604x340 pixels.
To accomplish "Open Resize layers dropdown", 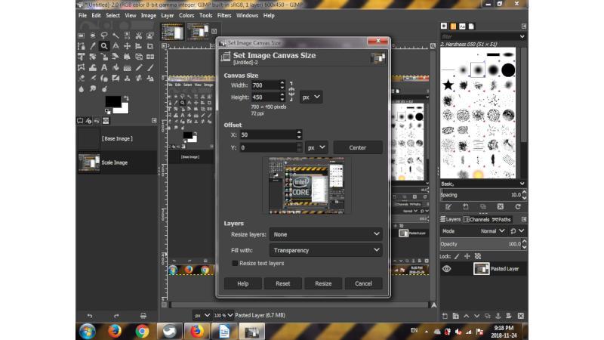I will pyautogui.click(x=325, y=234).
